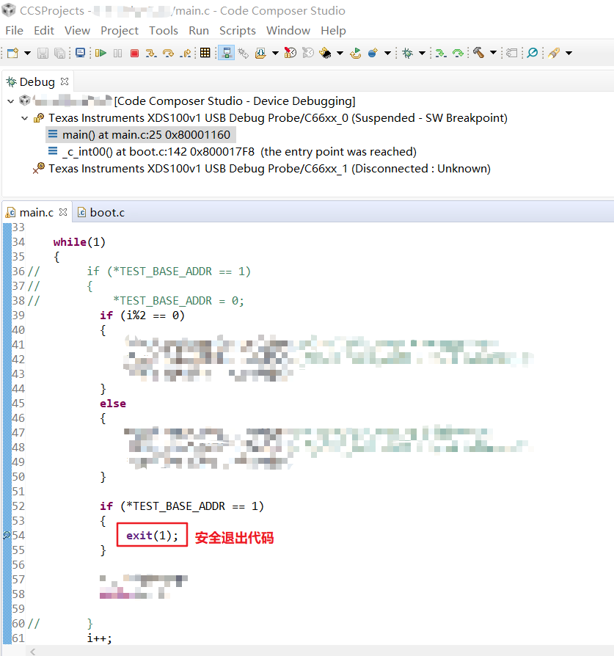Open the Build hammer dropdown arrow
The image size is (614, 656).
[x=493, y=53]
